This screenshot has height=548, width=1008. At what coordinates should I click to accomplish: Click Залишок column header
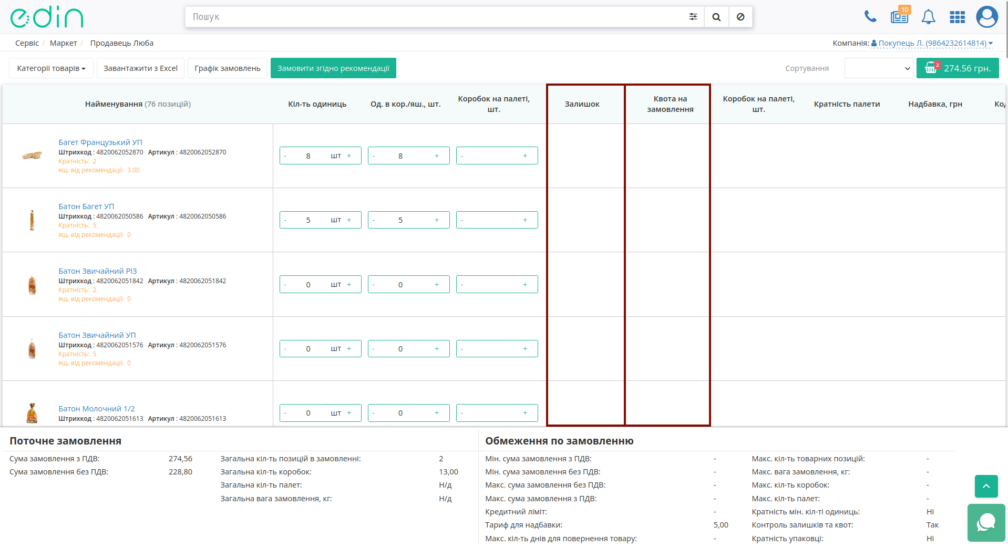click(x=582, y=104)
